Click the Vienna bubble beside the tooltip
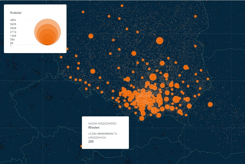245x164 pixels. click(81, 146)
